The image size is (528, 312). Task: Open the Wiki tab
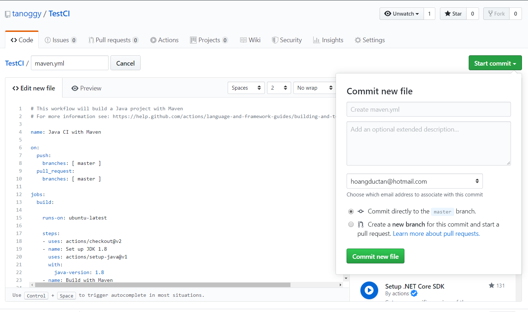(x=250, y=40)
